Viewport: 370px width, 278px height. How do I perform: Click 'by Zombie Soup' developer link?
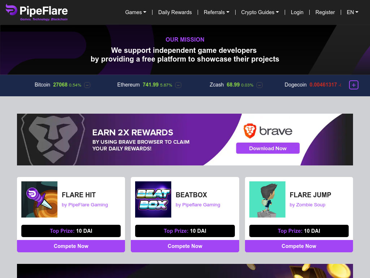coord(307,205)
